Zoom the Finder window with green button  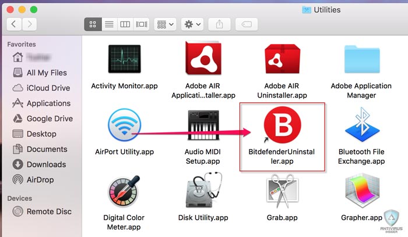34,10
